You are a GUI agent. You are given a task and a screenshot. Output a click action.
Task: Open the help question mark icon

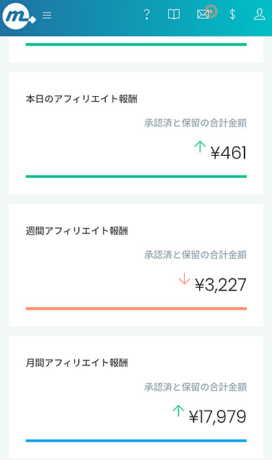click(x=146, y=14)
